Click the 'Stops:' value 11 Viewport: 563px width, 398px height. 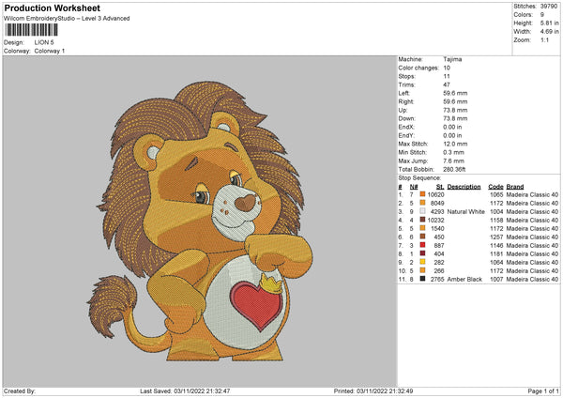coord(447,76)
